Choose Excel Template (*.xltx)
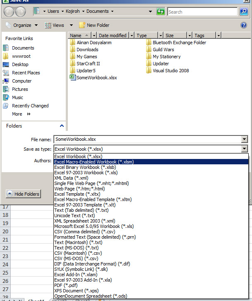 (x=151, y=194)
